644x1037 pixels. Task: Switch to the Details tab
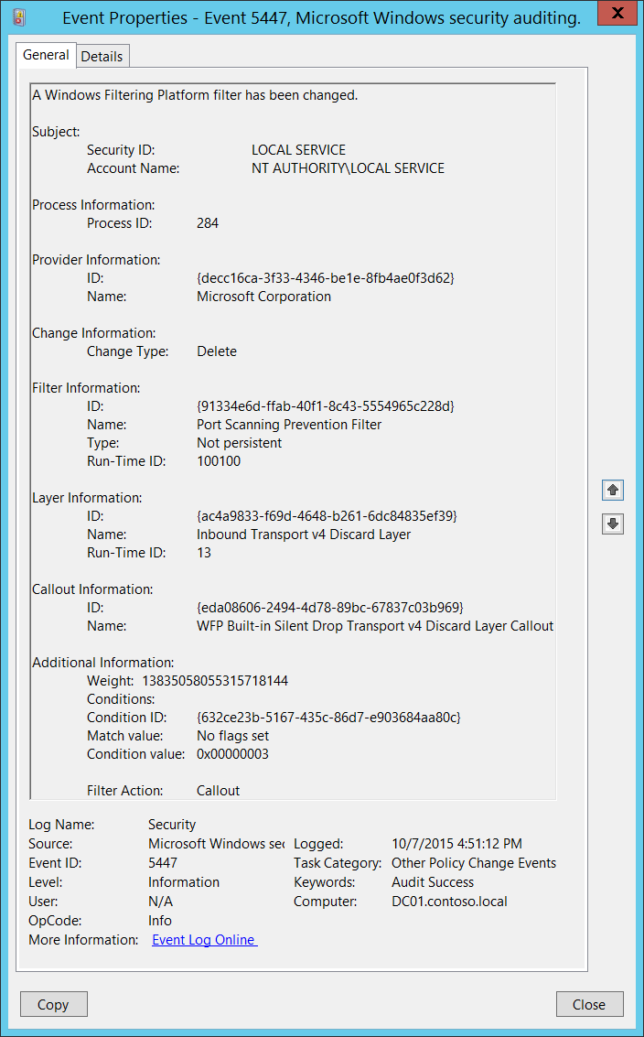(102, 56)
